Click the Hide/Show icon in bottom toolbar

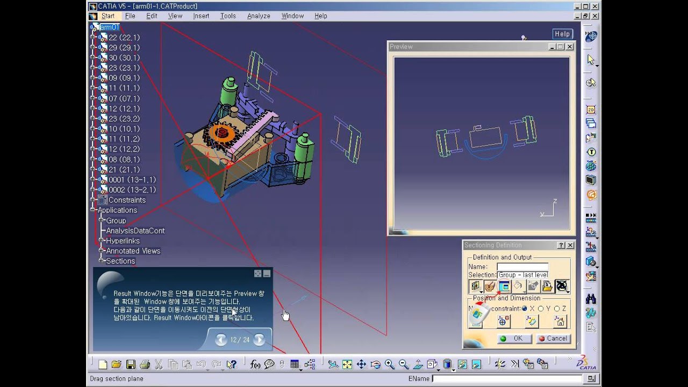(462, 364)
